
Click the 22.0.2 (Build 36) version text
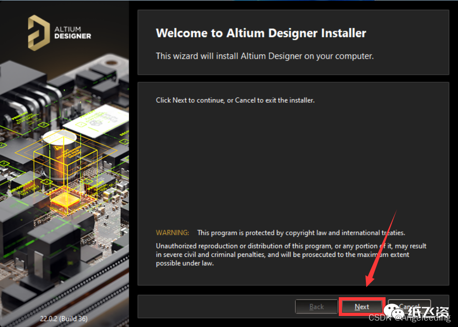(x=64, y=318)
